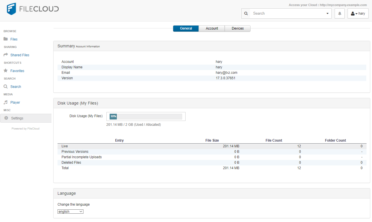
Task: Click the magnifier icon in search bar
Action: [246, 13]
